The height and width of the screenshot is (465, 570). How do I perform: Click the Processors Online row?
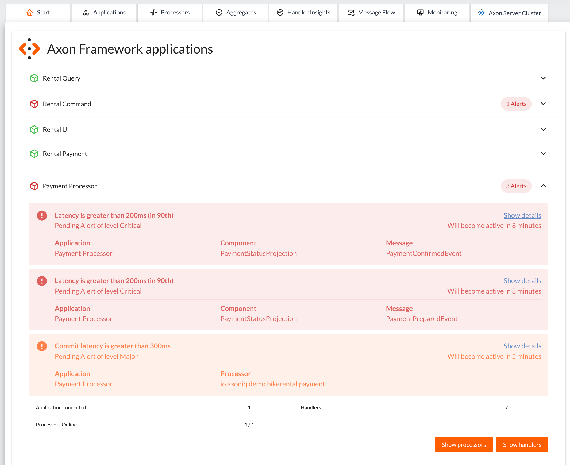point(156,425)
